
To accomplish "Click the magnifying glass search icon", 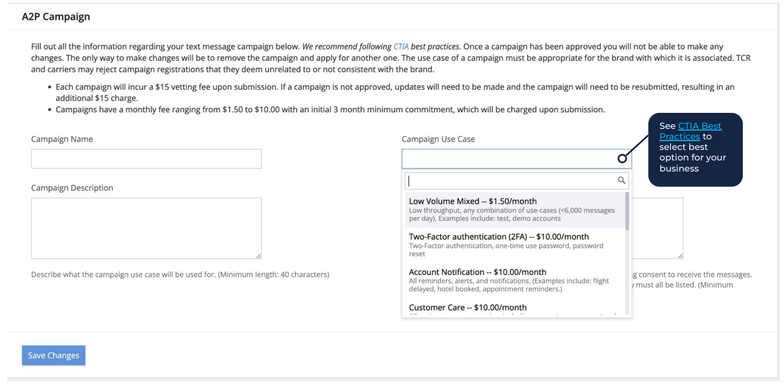I will pos(622,180).
